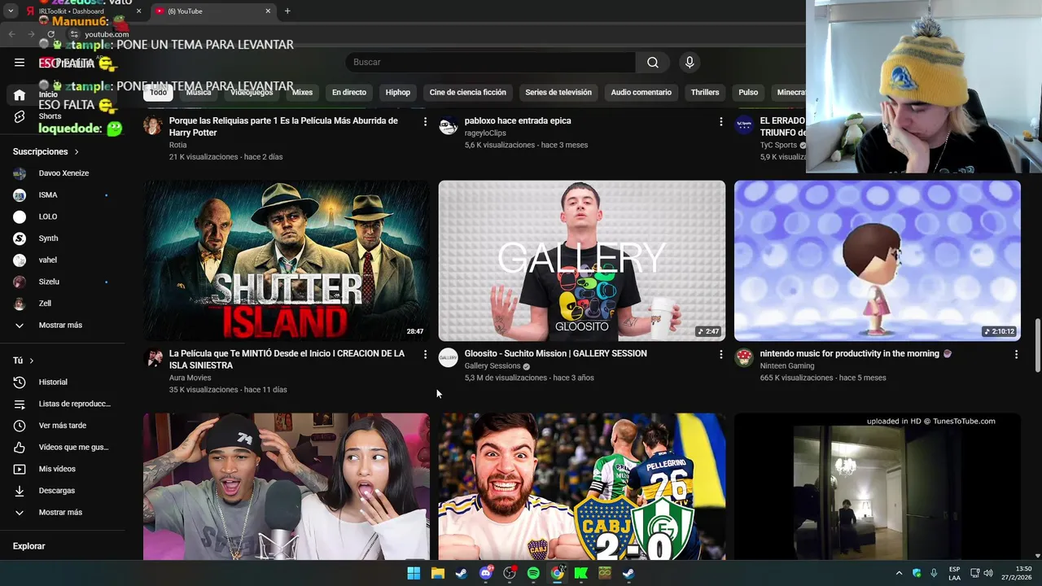This screenshot has width=1042, height=586.
Task: Select the Todo filter chip
Action: [158, 93]
